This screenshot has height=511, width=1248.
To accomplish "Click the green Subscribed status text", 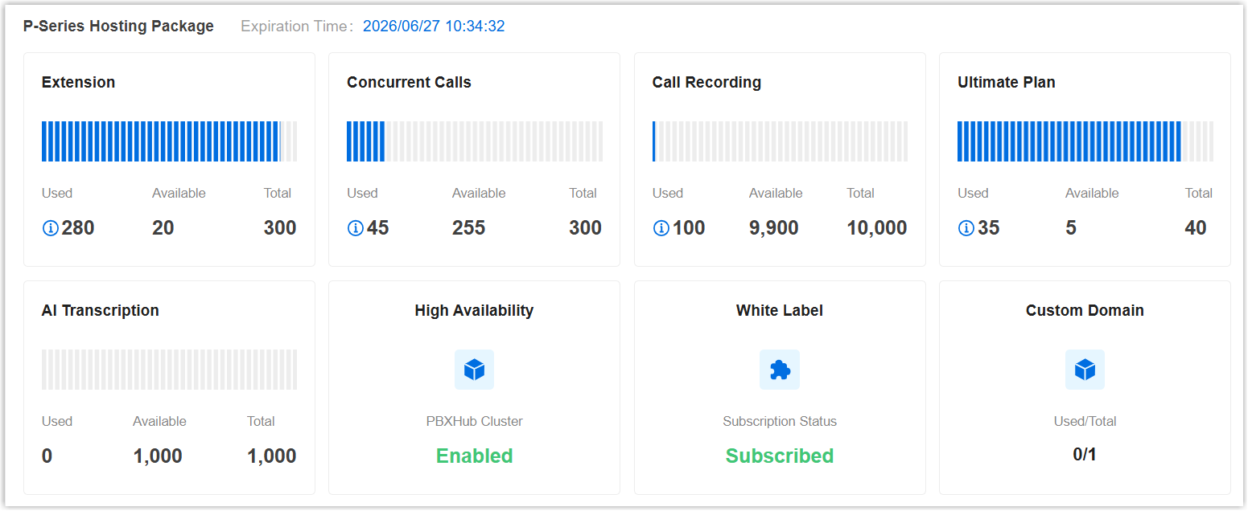I will click(x=780, y=456).
